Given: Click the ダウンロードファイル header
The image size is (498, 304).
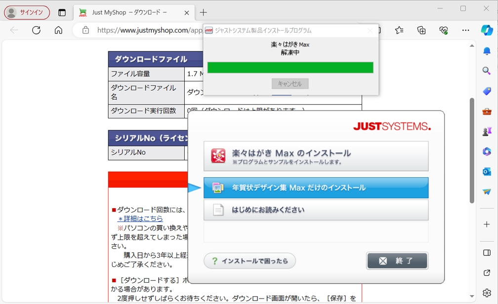Looking at the screenshot, I should point(156,59).
